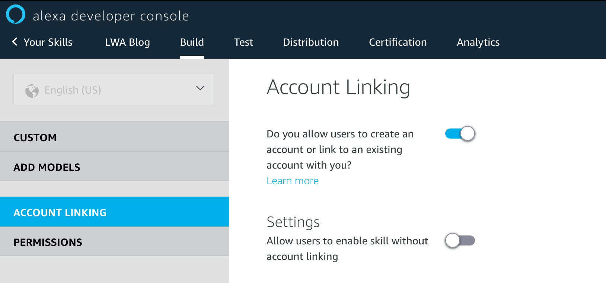The width and height of the screenshot is (606, 283).
Task: Open the Distribution tab
Action: [311, 42]
